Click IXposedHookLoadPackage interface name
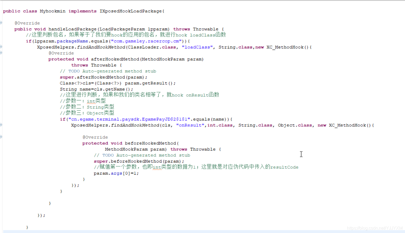 (x=131, y=11)
